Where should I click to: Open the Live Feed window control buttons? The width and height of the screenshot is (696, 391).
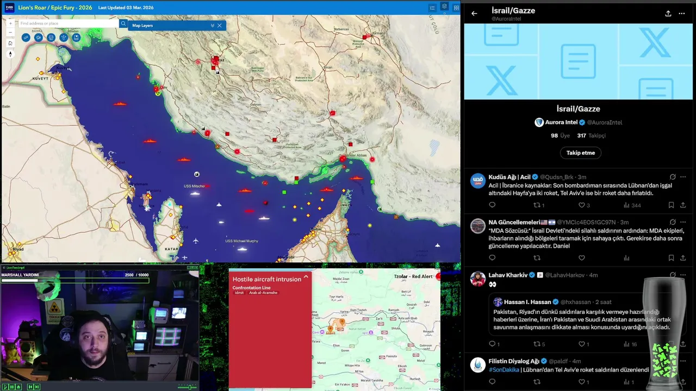tap(192, 268)
